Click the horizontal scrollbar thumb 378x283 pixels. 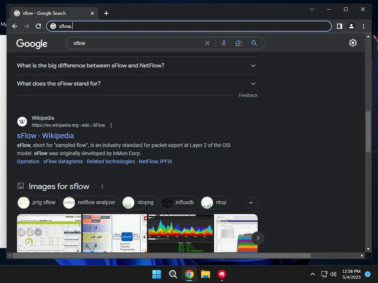click(162, 256)
